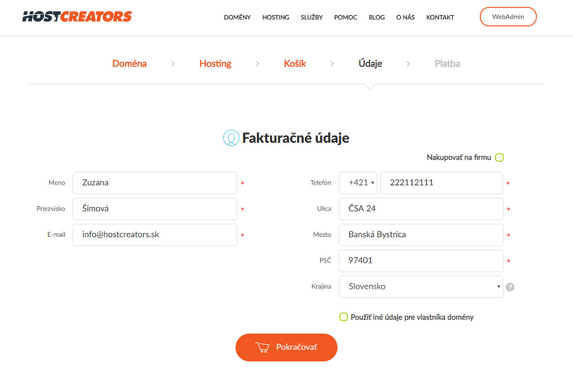The width and height of the screenshot is (573, 379).
Task: Open the Krajina Slovensko dropdown
Action: 421,287
